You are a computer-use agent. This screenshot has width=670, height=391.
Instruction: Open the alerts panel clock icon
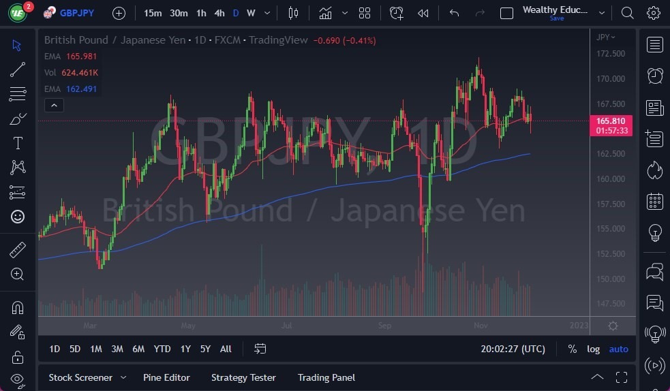pos(654,76)
